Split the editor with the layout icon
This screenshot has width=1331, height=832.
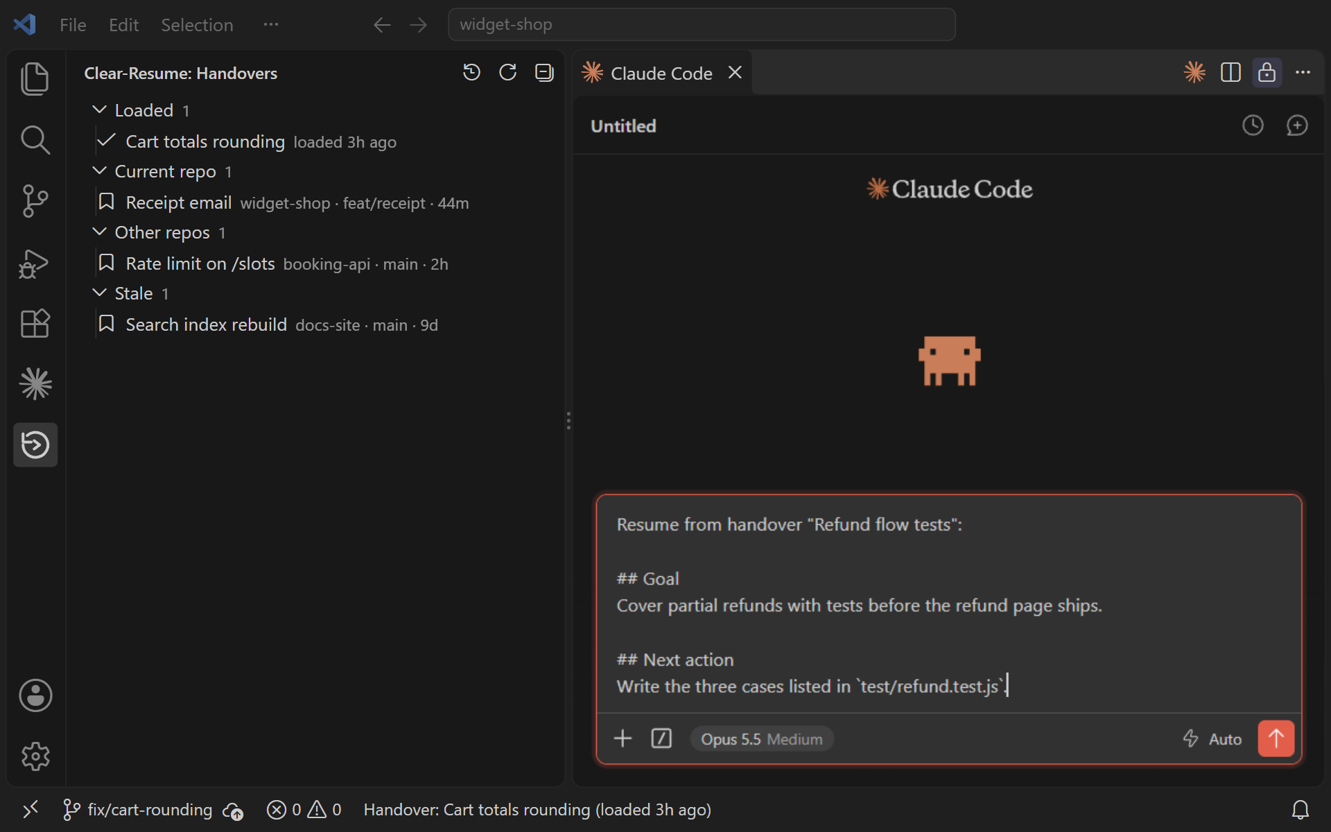coord(1230,72)
